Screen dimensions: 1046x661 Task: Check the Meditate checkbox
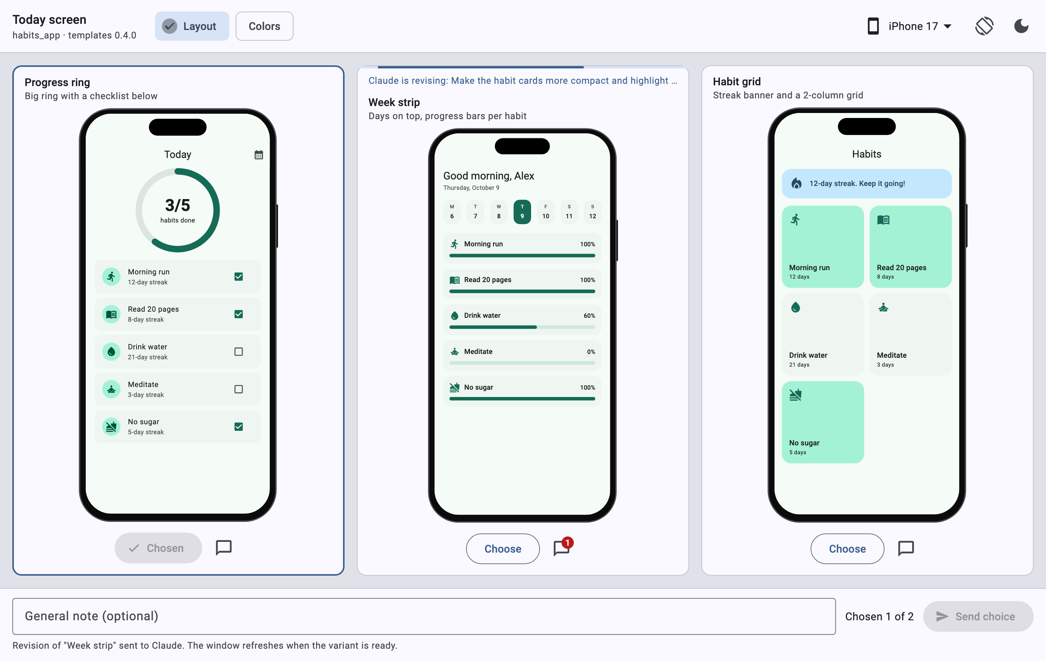pyautogui.click(x=238, y=389)
